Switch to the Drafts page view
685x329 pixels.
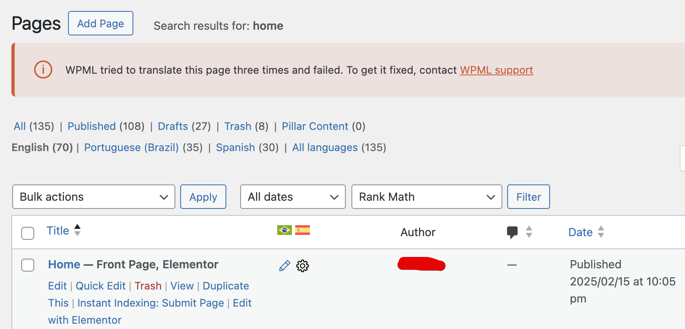coord(173,126)
